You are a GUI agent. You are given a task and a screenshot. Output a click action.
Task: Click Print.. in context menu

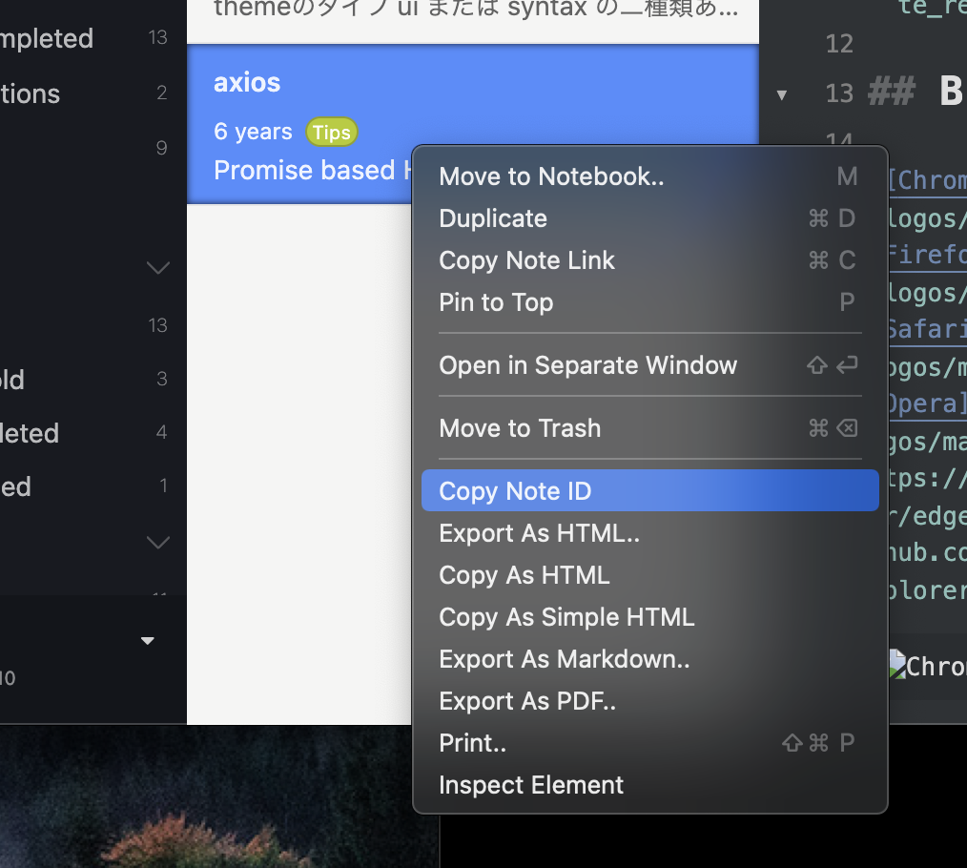pos(650,743)
